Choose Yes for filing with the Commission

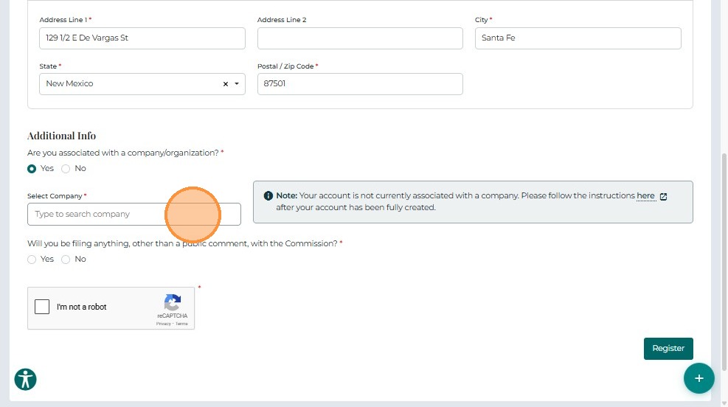point(32,260)
